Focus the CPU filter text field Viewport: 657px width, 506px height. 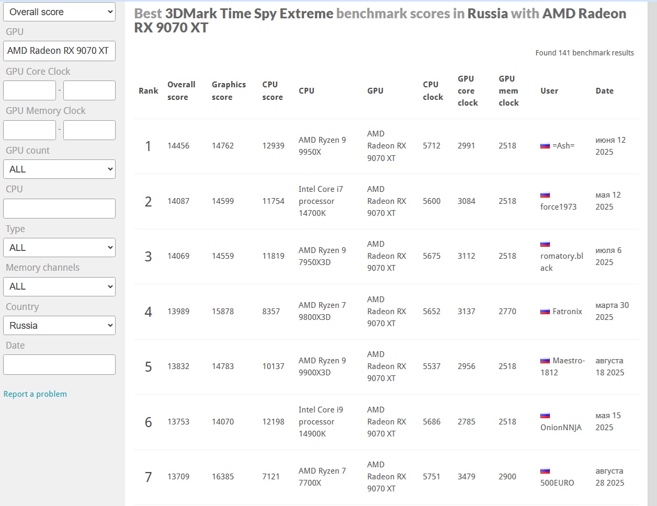(x=59, y=209)
